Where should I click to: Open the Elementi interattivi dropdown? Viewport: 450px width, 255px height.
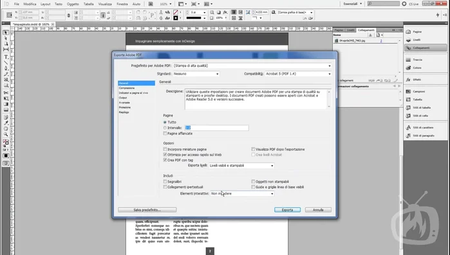(x=242, y=194)
